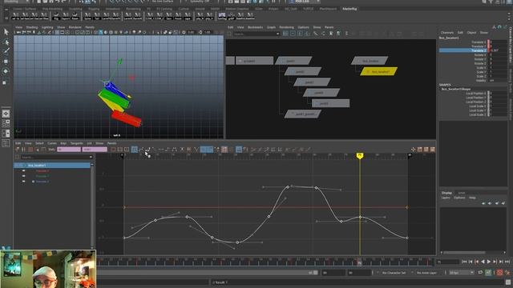Select the arrow Select tool in toolbox
The image size is (513, 288).
tap(6, 32)
